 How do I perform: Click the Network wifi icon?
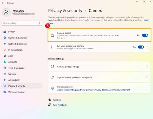(x=5, y=44)
